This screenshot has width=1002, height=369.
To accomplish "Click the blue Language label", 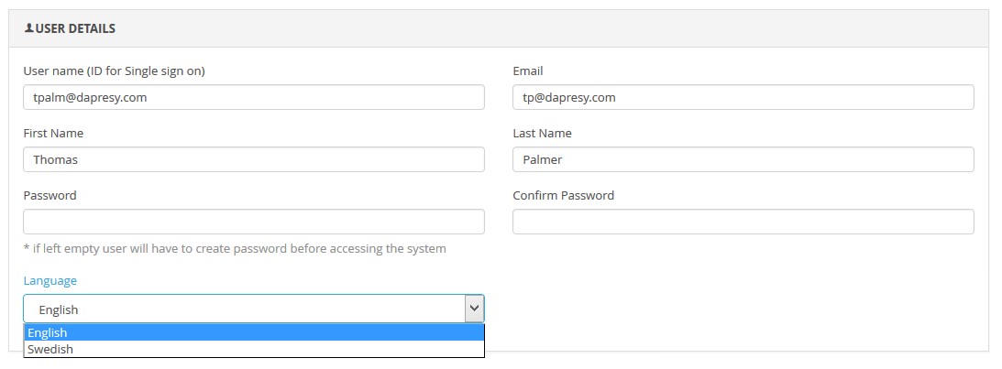I will click(50, 280).
